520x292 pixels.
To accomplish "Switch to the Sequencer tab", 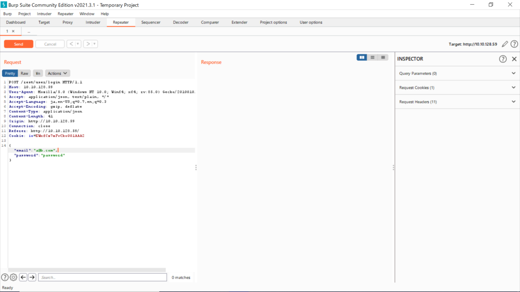I will click(x=151, y=22).
